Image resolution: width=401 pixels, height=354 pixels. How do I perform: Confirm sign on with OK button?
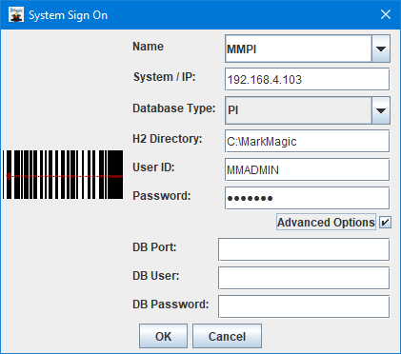[163, 336]
